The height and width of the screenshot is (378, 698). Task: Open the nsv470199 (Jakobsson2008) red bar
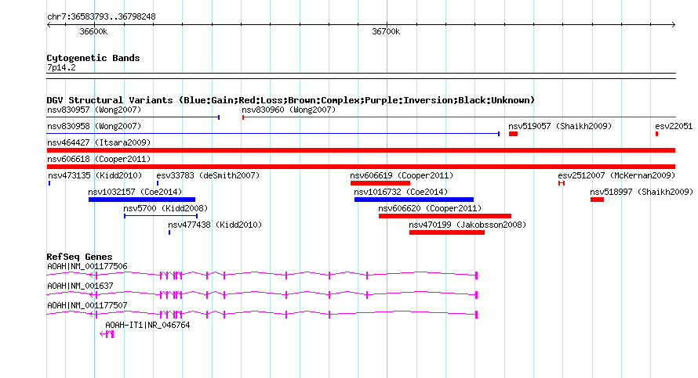point(447,232)
